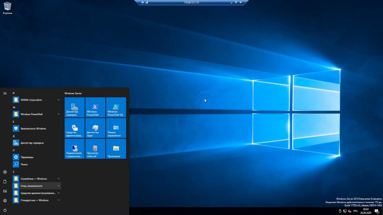
Task: Expand Спец. возможности folder chevron
Action: click(59, 186)
